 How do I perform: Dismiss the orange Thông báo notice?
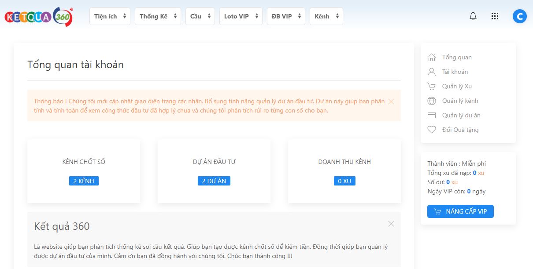391,102
